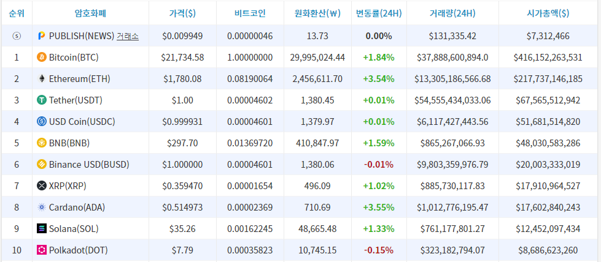601x262 pixels.
Task: Select Bitcoin change +1.84%
Action: 379,58
